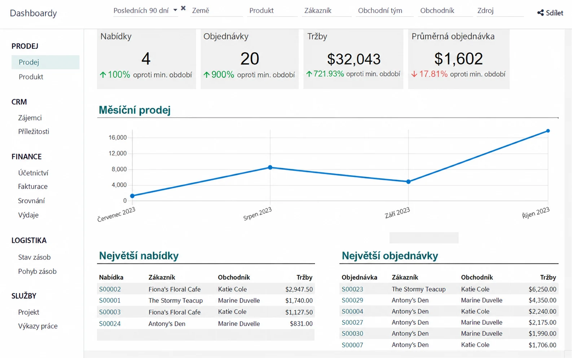572x358 pixels.
Task: Open order S00023
Action: pos(352,289)
